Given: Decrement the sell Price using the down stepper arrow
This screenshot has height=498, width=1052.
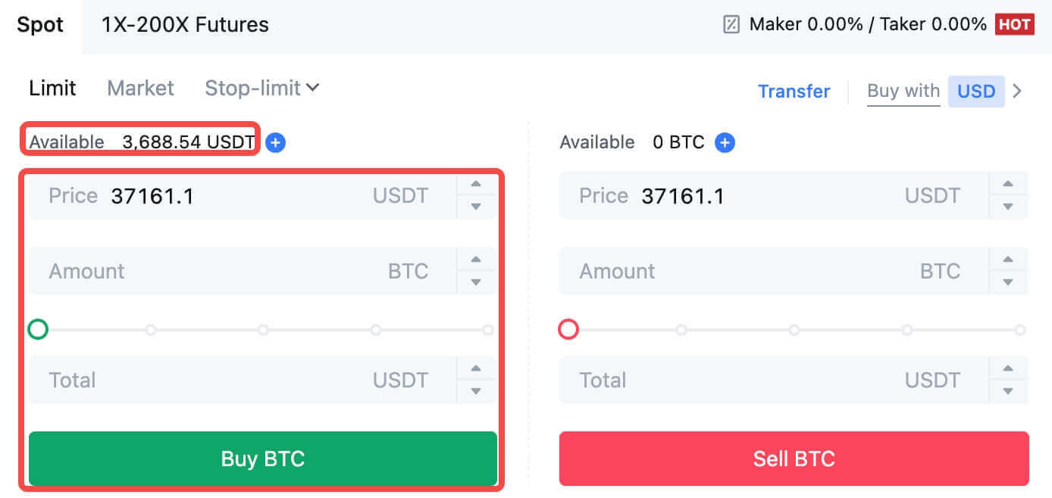Looking at the screenshot, I should pyautogui.click(x=1008, y=205).
